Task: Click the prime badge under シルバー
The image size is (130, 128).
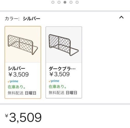Action: (13, 81)
